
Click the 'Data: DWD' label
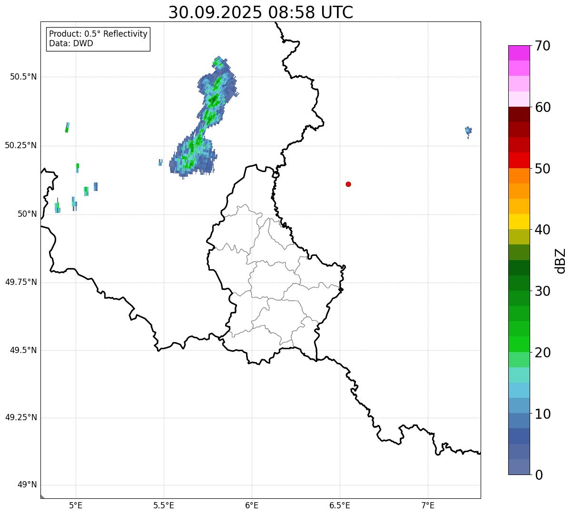pos(71,43)
